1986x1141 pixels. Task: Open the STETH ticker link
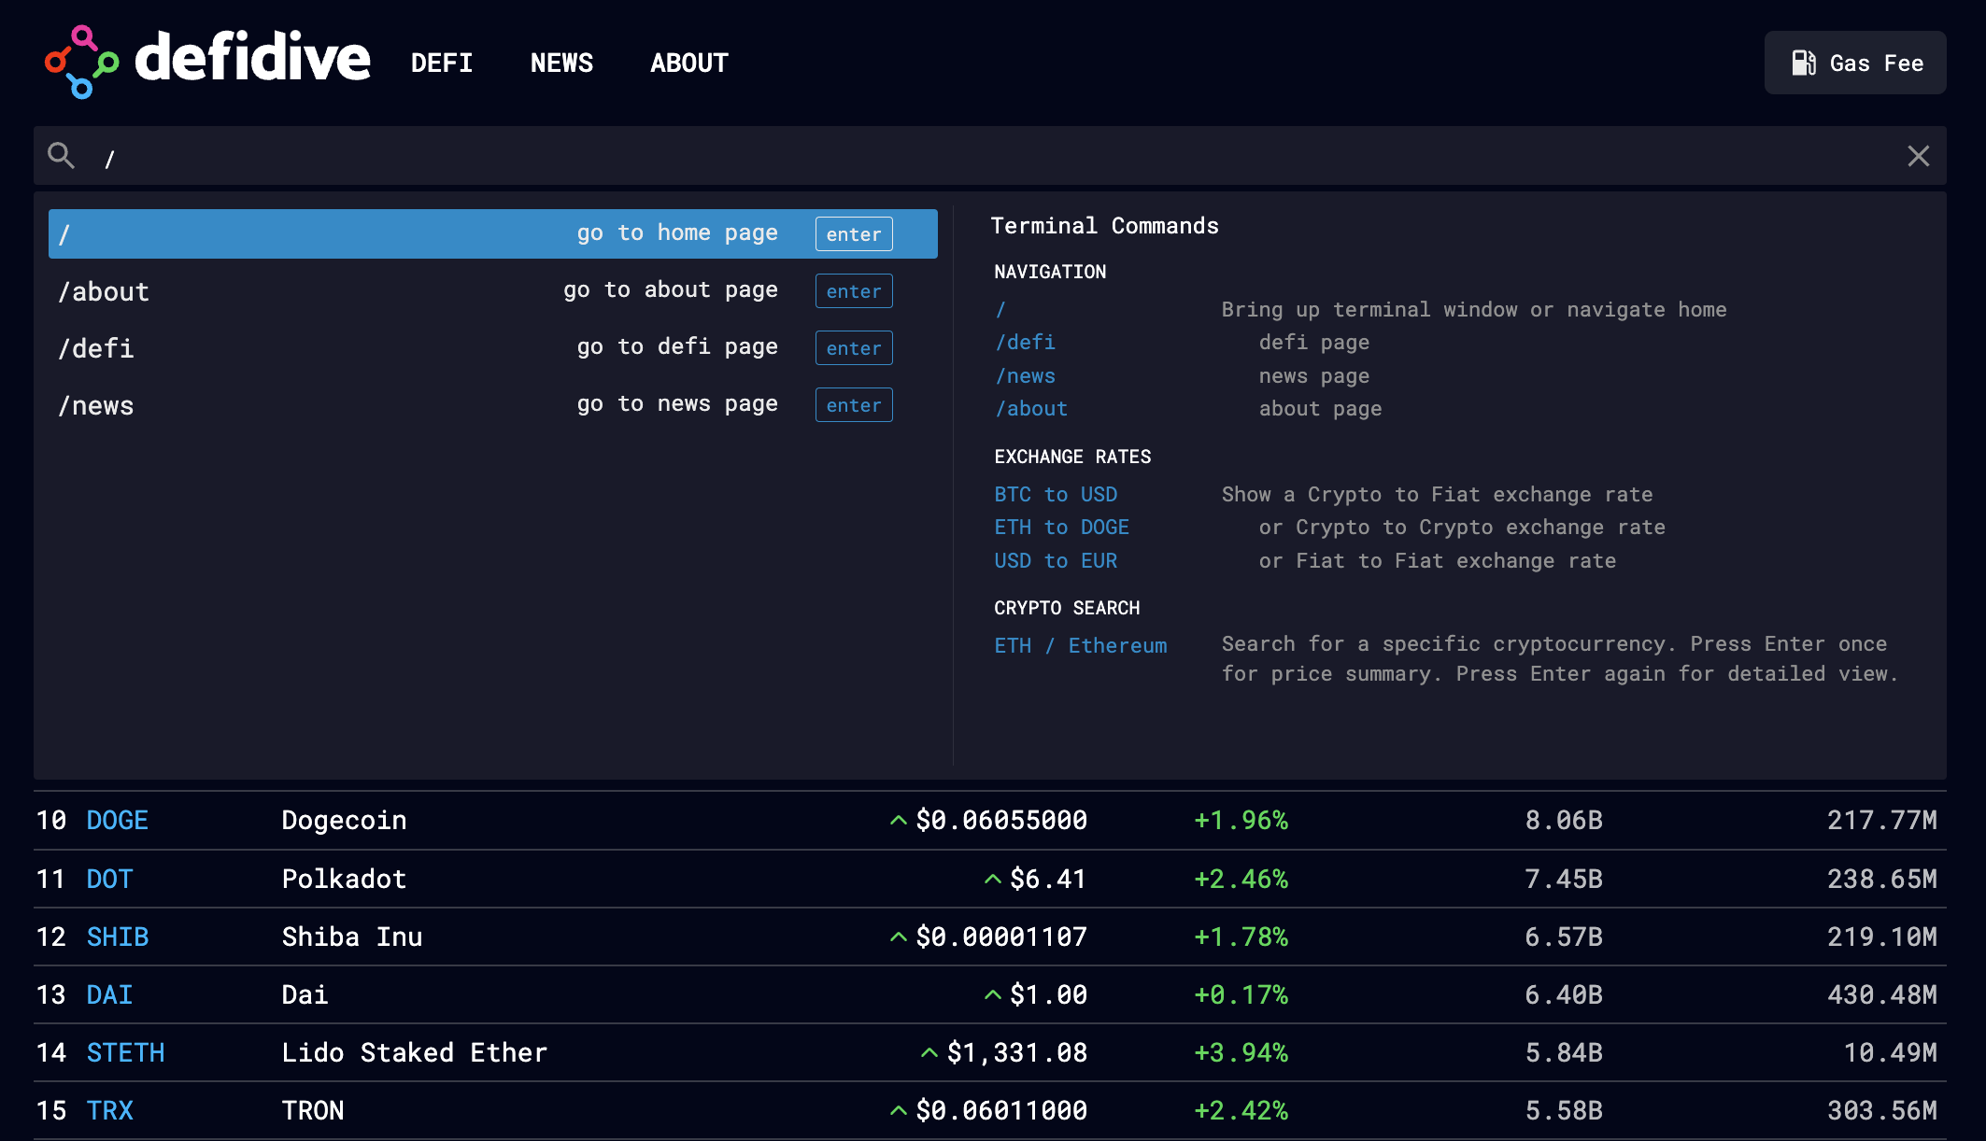point(125,1052)
